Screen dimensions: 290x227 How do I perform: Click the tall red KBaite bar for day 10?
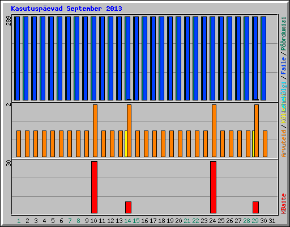pyautogui.click(x=94, y=187)
